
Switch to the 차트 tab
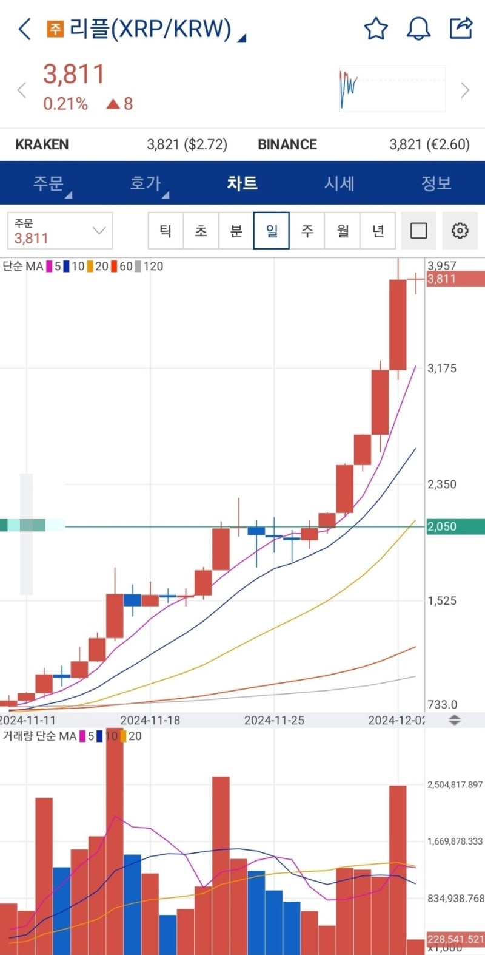click(242, 183)
